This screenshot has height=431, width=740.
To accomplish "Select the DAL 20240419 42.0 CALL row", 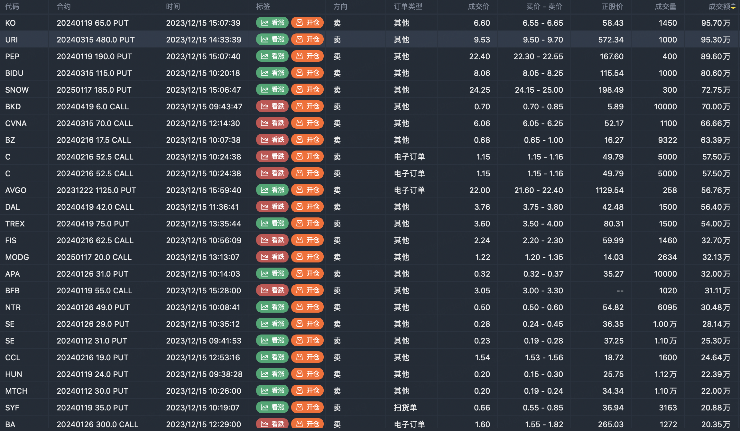I will (x=95, y=207).
